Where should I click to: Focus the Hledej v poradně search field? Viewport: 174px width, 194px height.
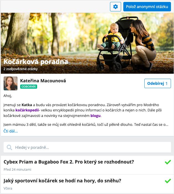pos(87,147)
